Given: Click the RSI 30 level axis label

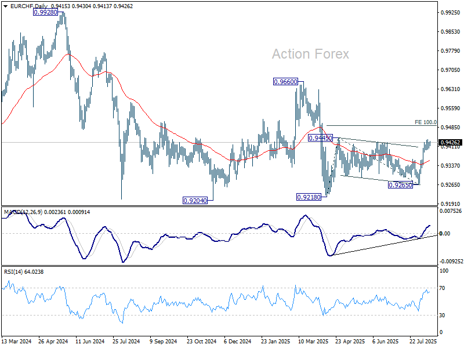Looking at the screenshot, I should (x=442, y=316).
